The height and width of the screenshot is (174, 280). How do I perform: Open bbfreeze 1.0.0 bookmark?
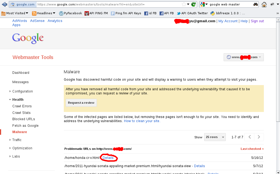pos(228,13)
